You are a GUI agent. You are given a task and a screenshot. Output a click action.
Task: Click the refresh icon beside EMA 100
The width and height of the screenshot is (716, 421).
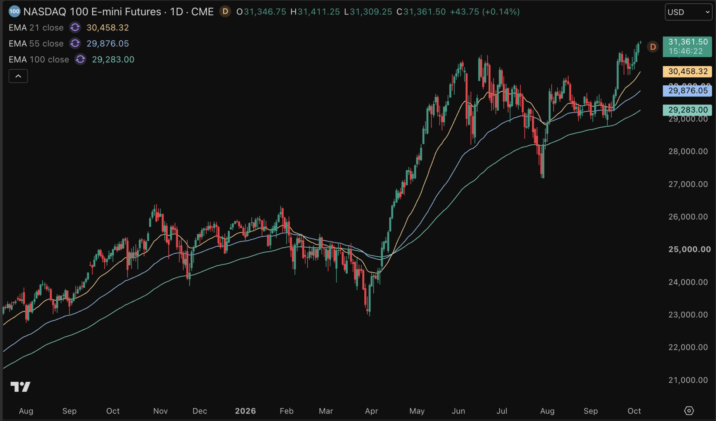click(x=81, y=59)
